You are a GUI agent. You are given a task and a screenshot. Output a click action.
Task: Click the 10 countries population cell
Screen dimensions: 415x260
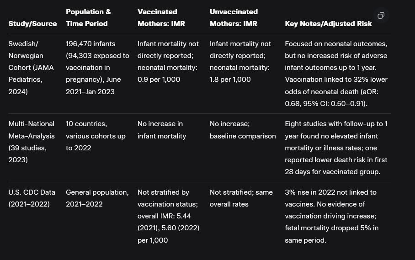click(96, 136)
